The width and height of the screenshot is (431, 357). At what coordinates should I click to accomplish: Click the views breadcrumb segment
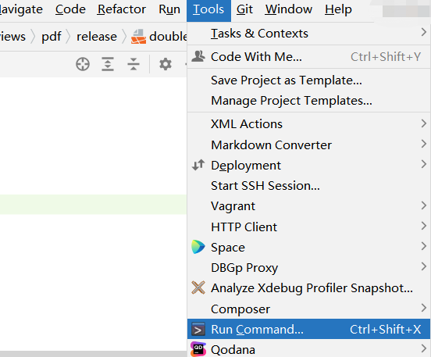coord(12,37)
